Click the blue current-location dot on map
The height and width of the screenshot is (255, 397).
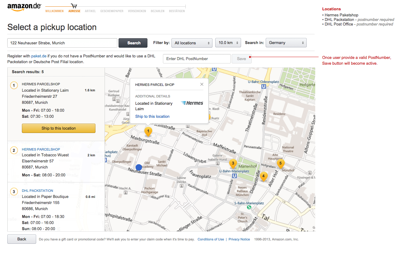pos(139,167)
